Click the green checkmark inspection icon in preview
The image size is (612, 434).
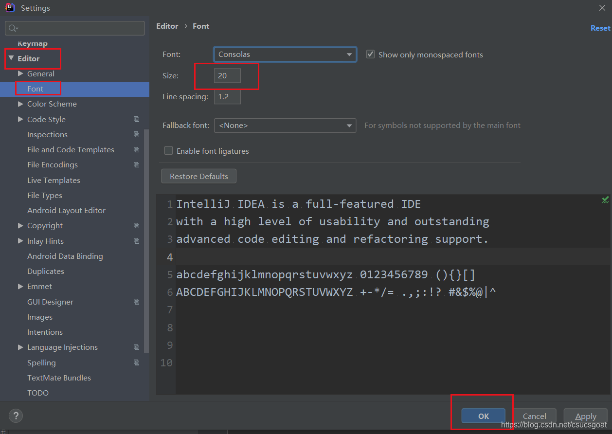[x=605, y=199]
